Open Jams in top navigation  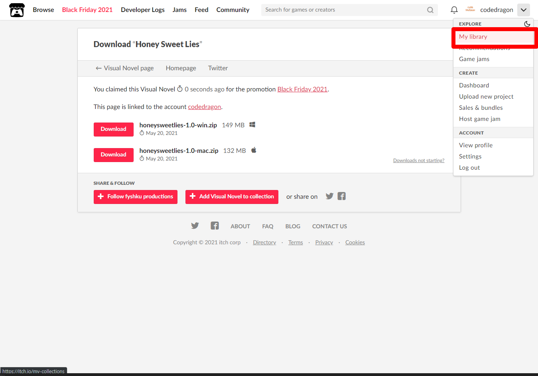(x=179, y=10)
